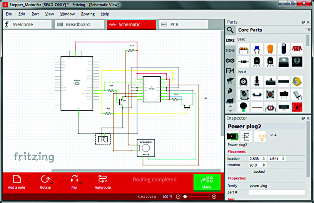Select the electrolytic capacitor part

point(283,49)
